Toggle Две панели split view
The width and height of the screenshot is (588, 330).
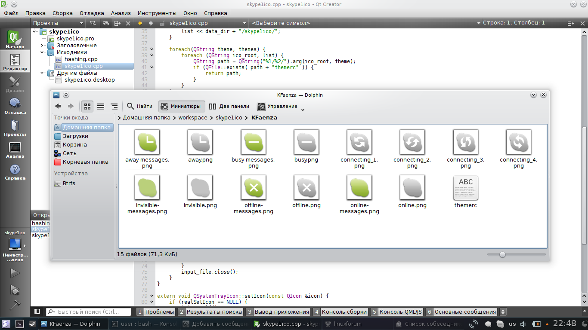pyautogui.click(x=229, y=106)
